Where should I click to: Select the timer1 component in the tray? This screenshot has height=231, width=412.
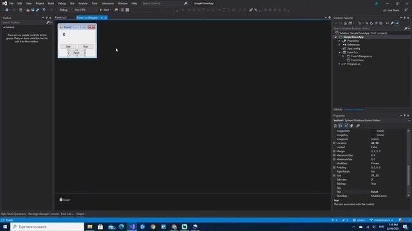pyautogui.click(x=65, y=200)
